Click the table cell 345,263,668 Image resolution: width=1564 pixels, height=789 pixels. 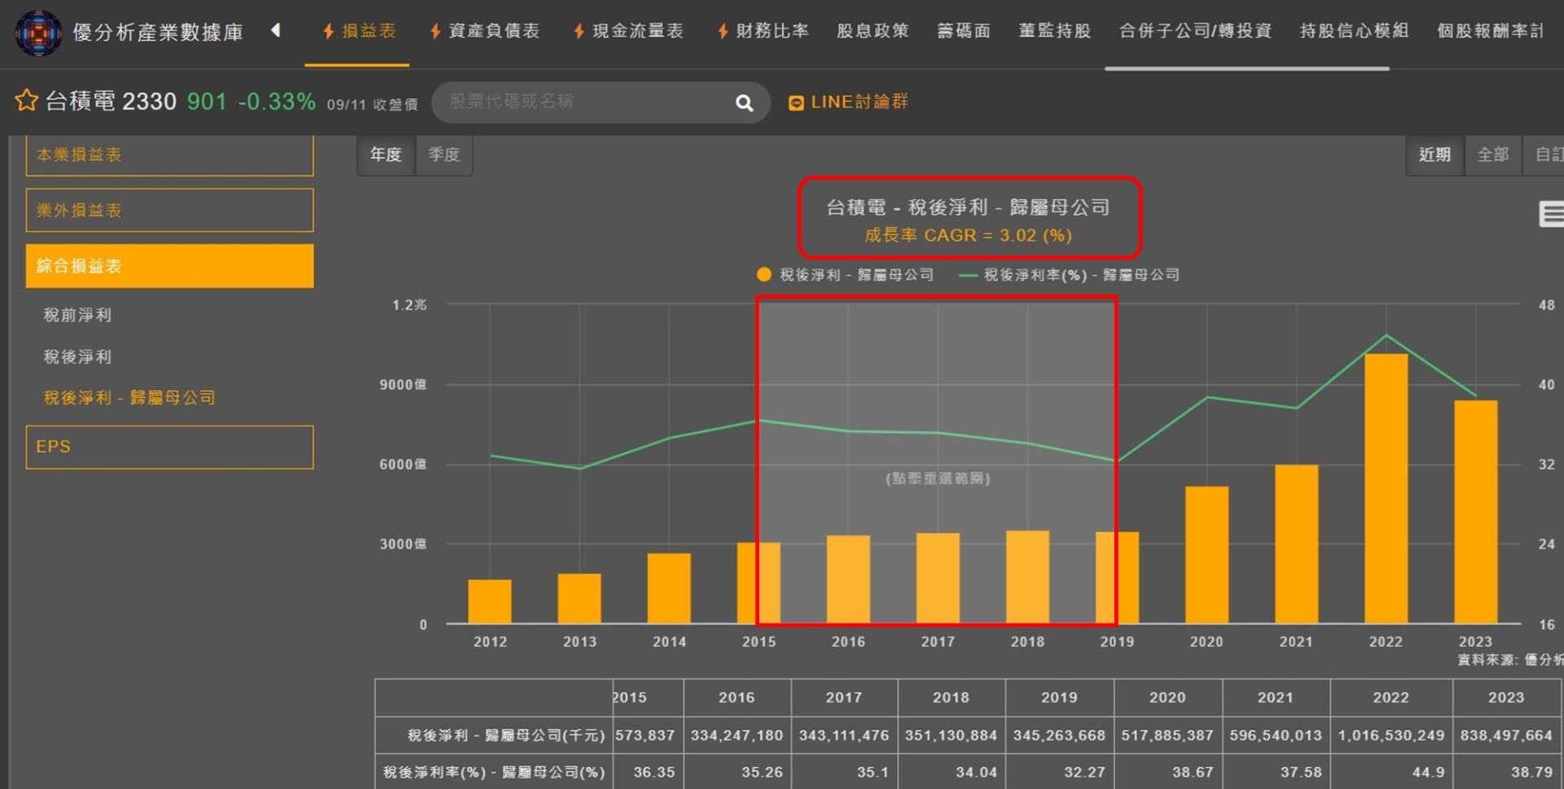[x=1059, y=735]
